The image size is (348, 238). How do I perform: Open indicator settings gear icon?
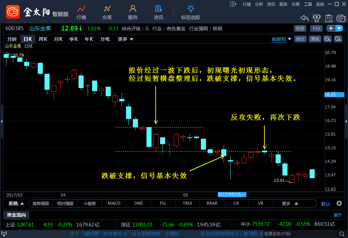tap(339, 204)
